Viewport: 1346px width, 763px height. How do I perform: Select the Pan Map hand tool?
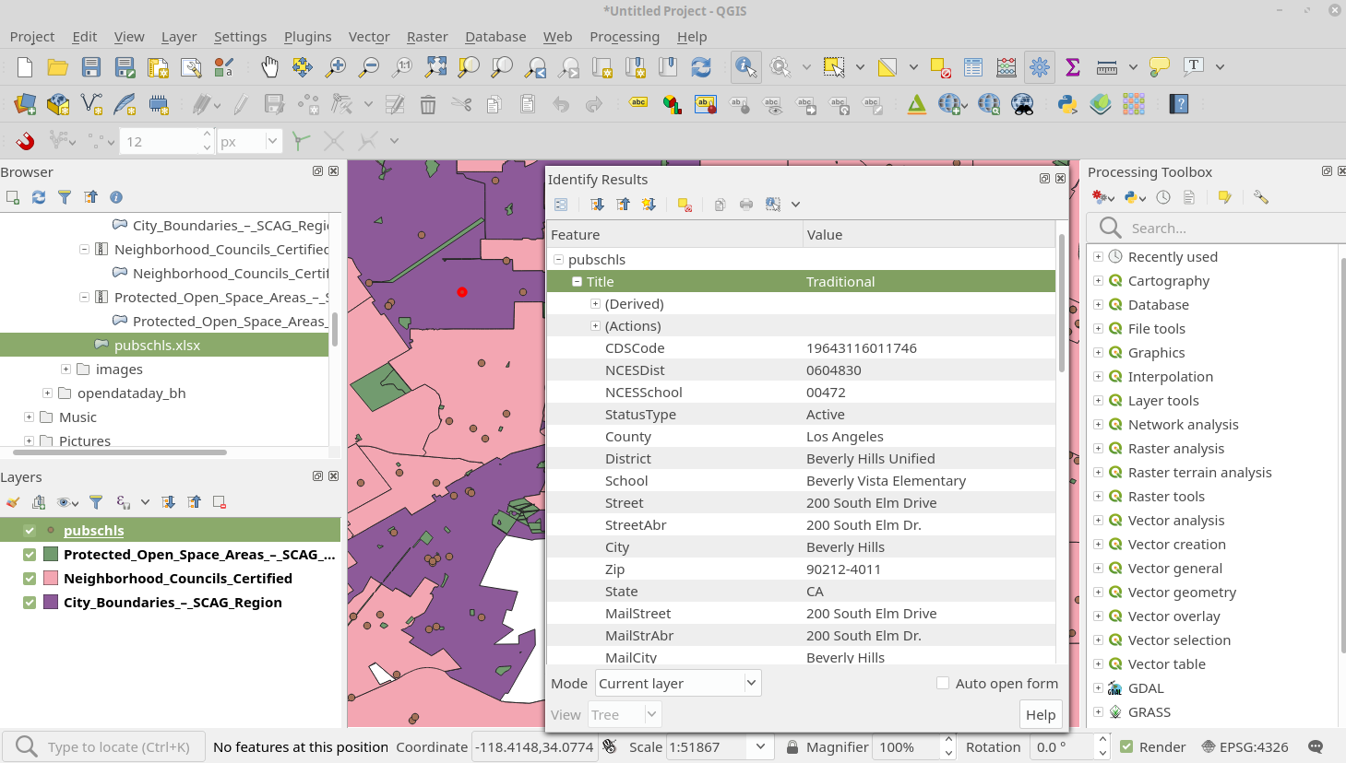[x=269, y=67]
